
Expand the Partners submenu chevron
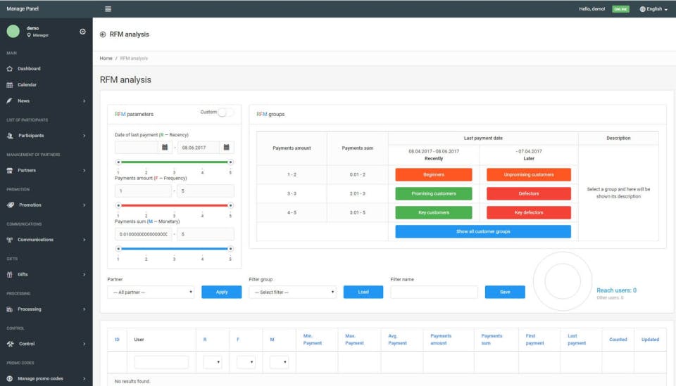pyautogui.click(x=84, y=170)
